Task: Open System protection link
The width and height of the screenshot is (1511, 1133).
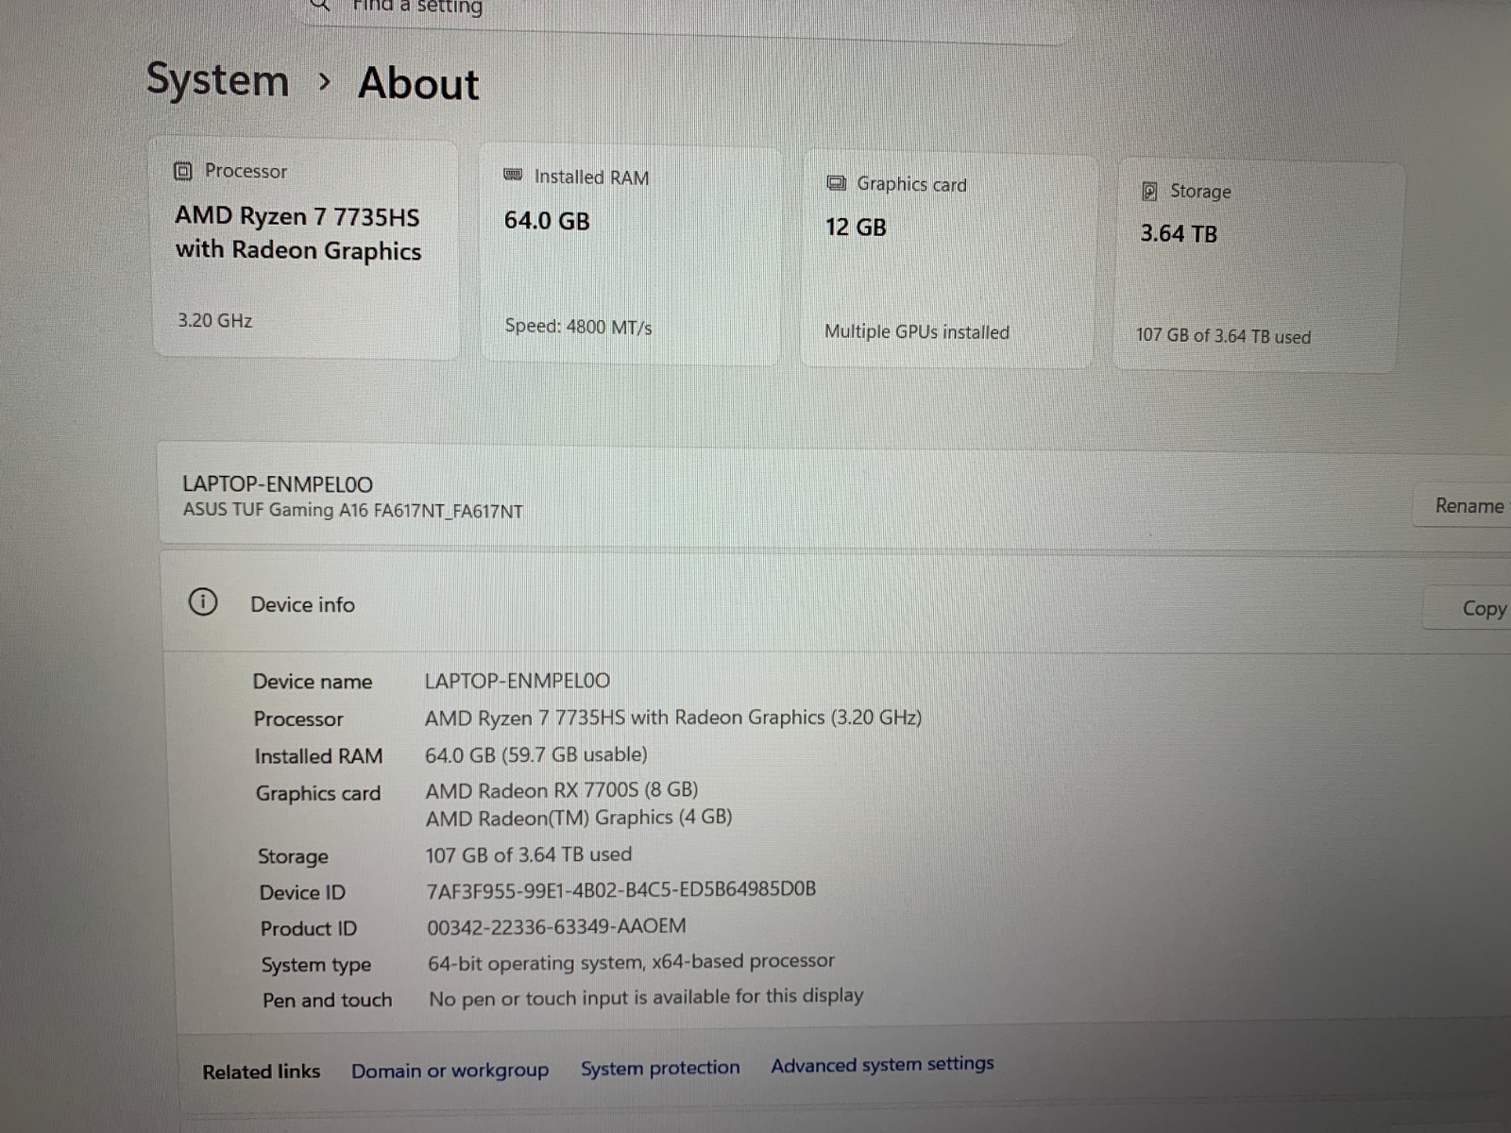Action: (660, 1068)
